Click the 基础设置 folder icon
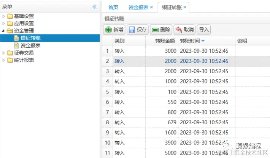 point(10,16)
